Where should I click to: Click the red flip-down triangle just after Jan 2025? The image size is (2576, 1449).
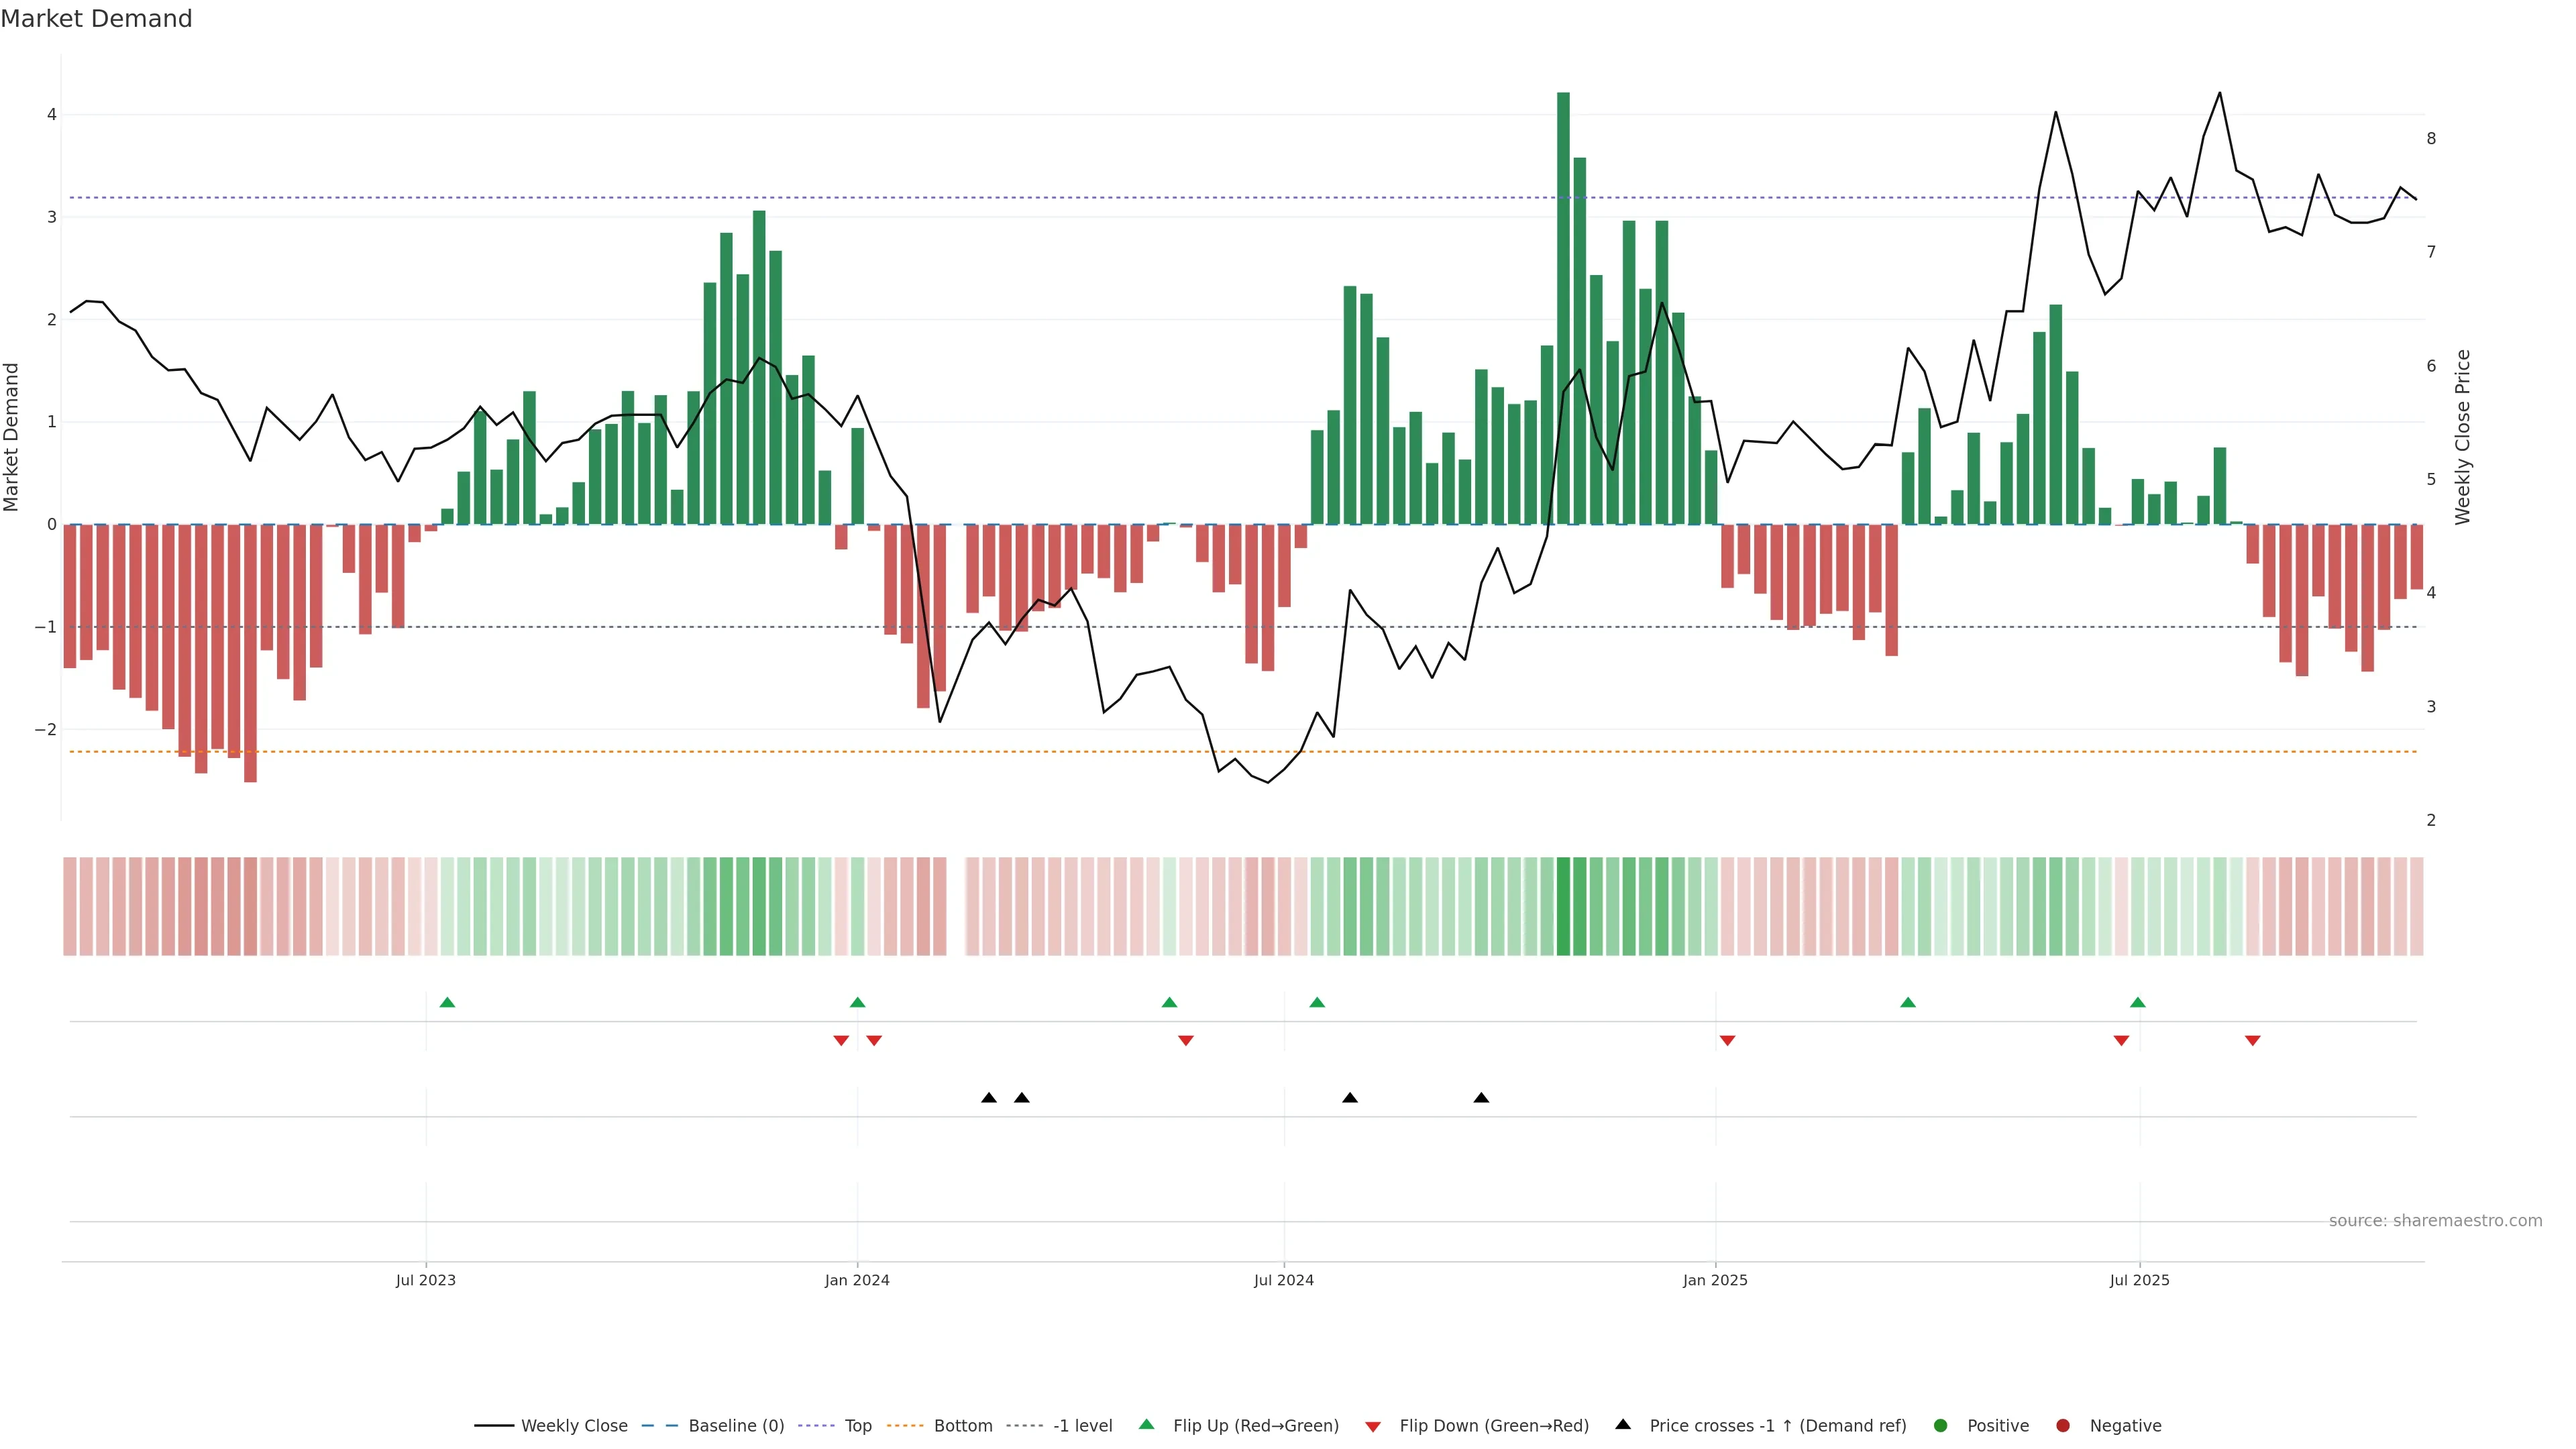[1727, 1041]
